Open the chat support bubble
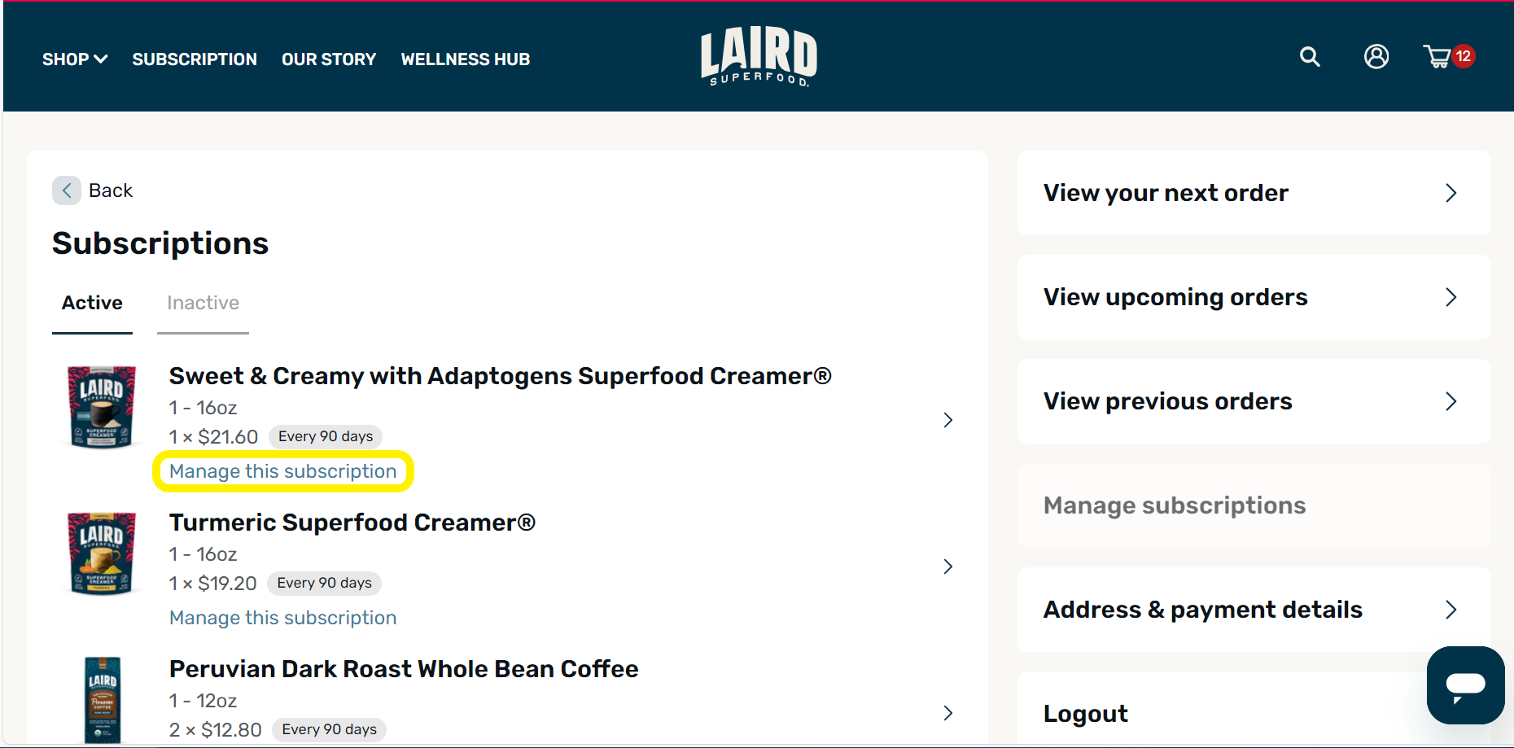This screenshot has height=748, width=1514. point(1465,685)
